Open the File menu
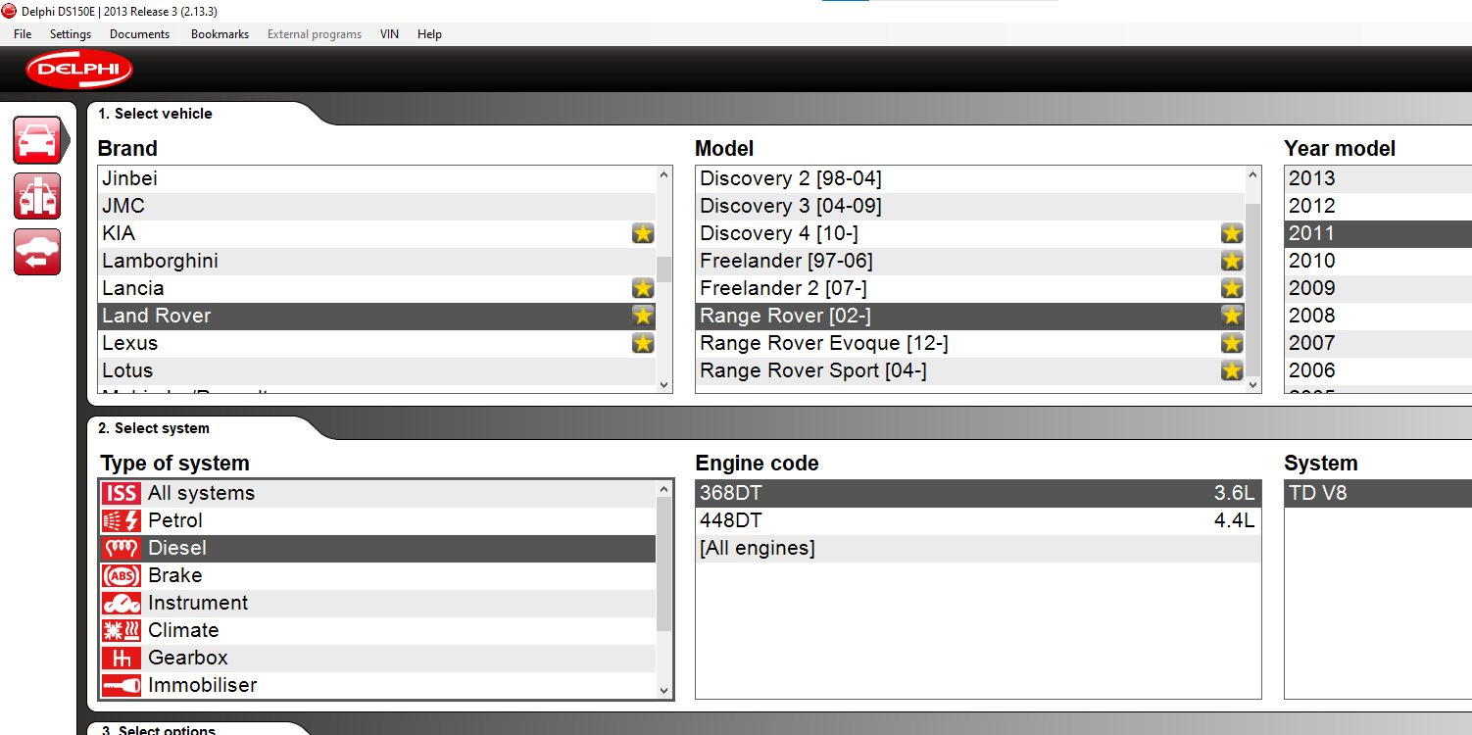 pyautogui.click(x=23, y=34)
